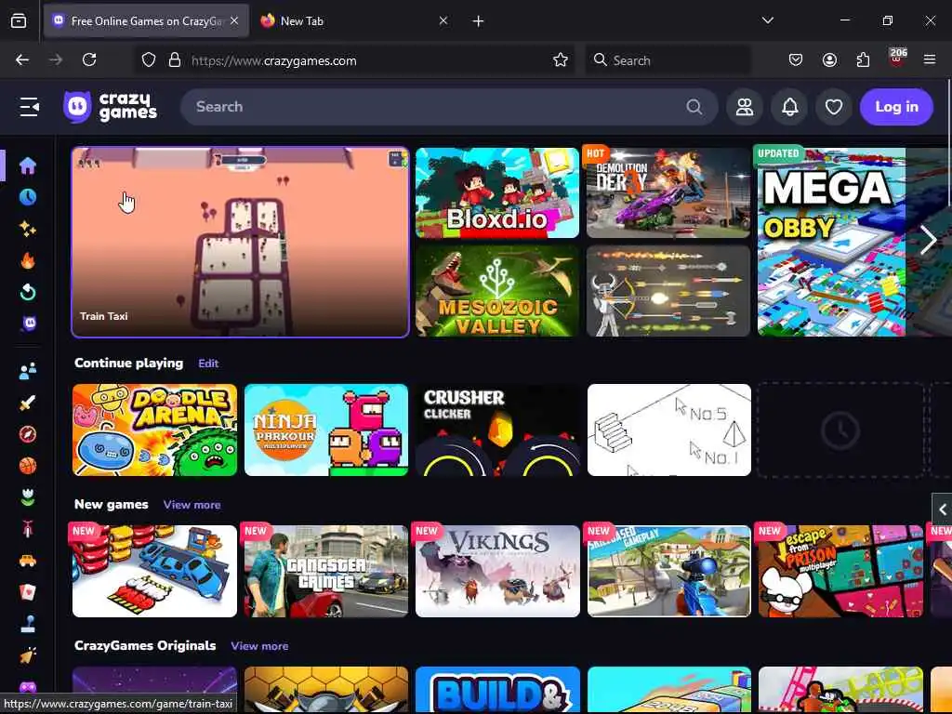Open the Bloxd.io game thumbnail
Screen dimensions: 952x714
[497, 192]
